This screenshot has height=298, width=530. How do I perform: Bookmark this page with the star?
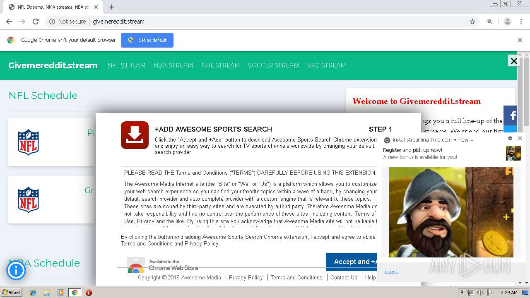coord(472,22)
